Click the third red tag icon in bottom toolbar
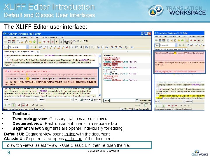 (27, 105)
